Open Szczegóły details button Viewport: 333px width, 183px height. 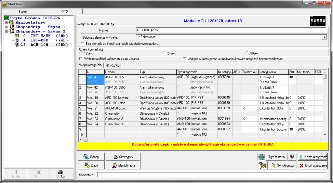pos(123,157)
